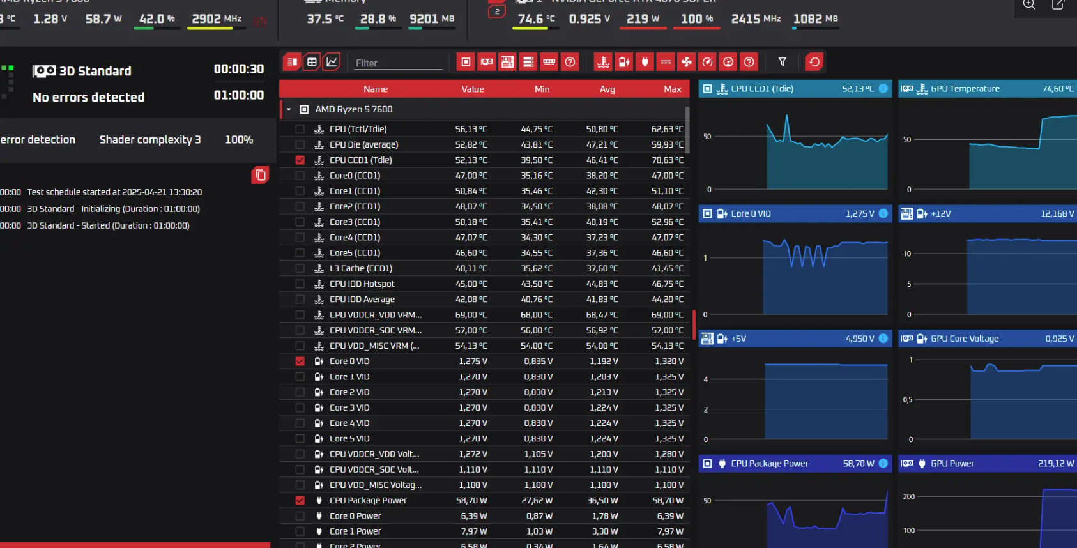Screen dimensions: 1077x548
Task: Toggle temperature sensors filter icon
Action: [x=603, y=62]
